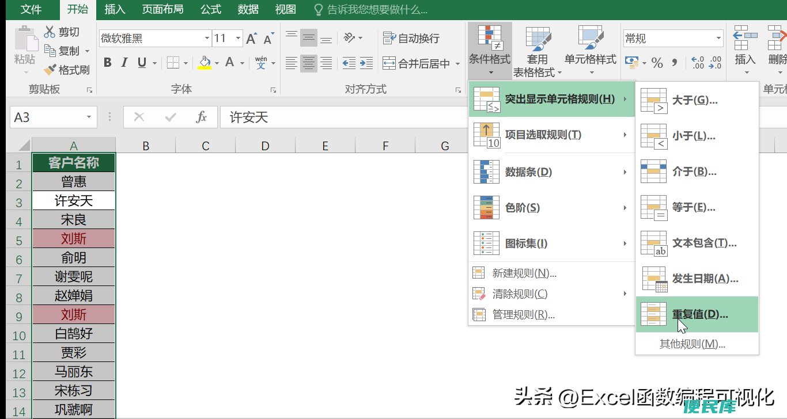Click the Borders icon
787x419 pixels.
tap(172, 63)
